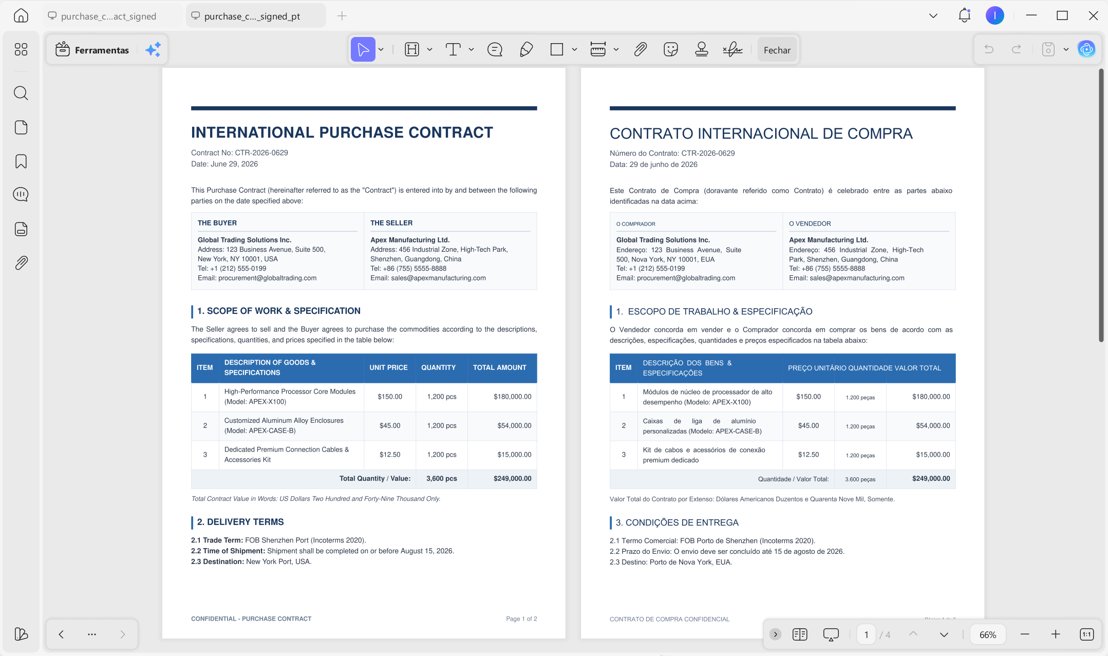Click the $249,000.00 total on English page
Screen dimensions: 1108x656
pyautogui.click(x=512, y=478)
